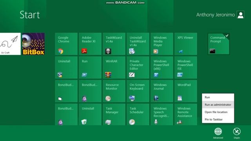Select Open file location in the menu
This screenshot has width=251, height=141.
coord(218,112)
